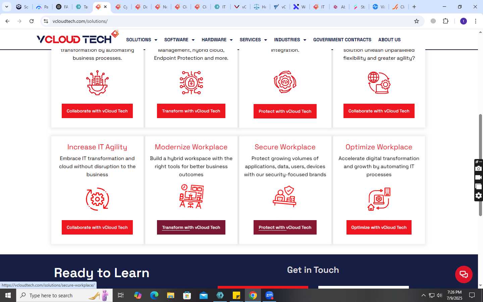Open the settings gear in the side widget

pos(479,196)
